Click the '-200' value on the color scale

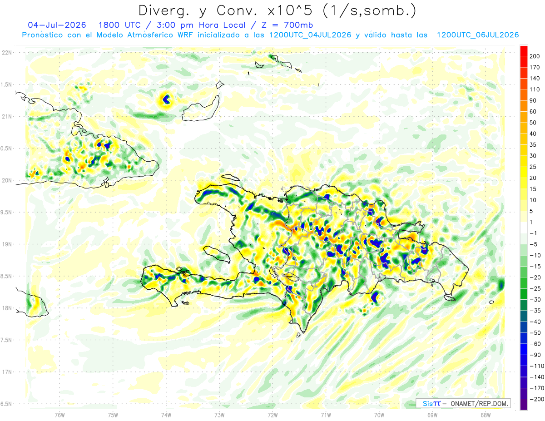(x=537, y=399)
